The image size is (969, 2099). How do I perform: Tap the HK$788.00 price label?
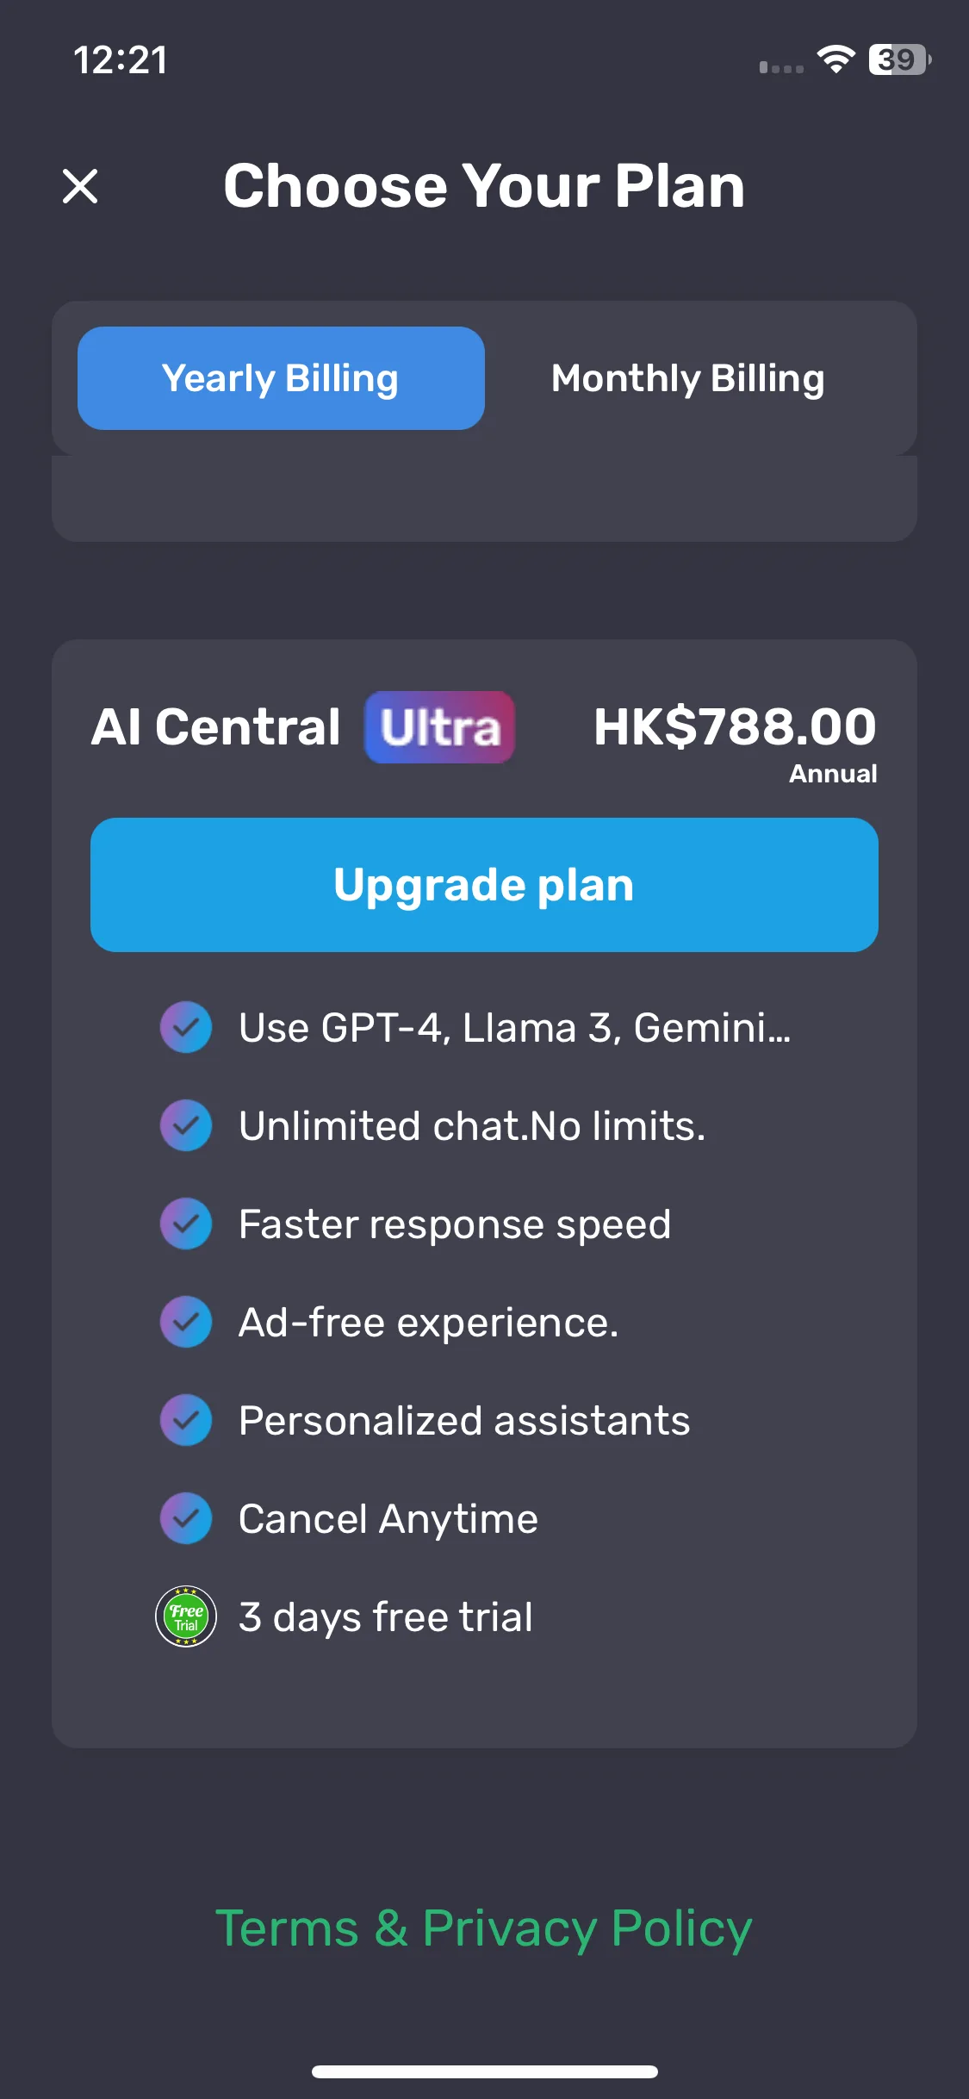(x=735, y=726)
